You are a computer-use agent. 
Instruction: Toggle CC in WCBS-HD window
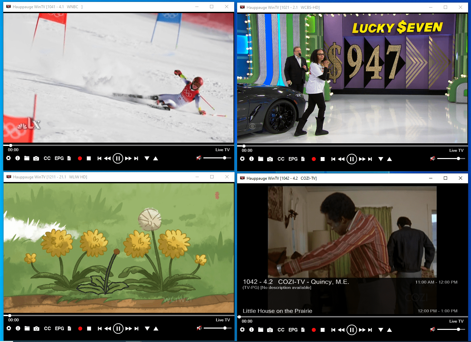[x=281, y=159]
